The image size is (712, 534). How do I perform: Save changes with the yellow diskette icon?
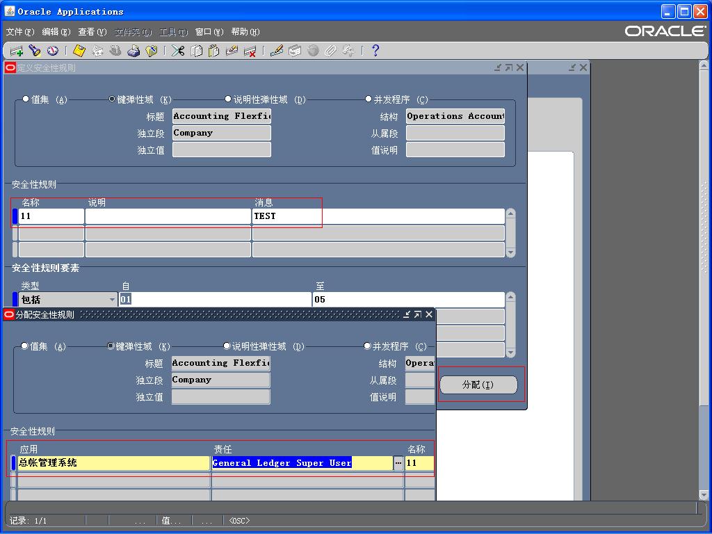coord(79,51)
